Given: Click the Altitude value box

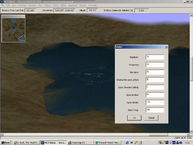Looking at the screenshot, I should coord(93,10).
